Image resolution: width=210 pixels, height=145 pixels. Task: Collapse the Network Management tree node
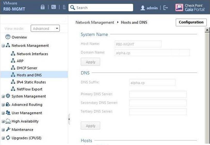3,46
